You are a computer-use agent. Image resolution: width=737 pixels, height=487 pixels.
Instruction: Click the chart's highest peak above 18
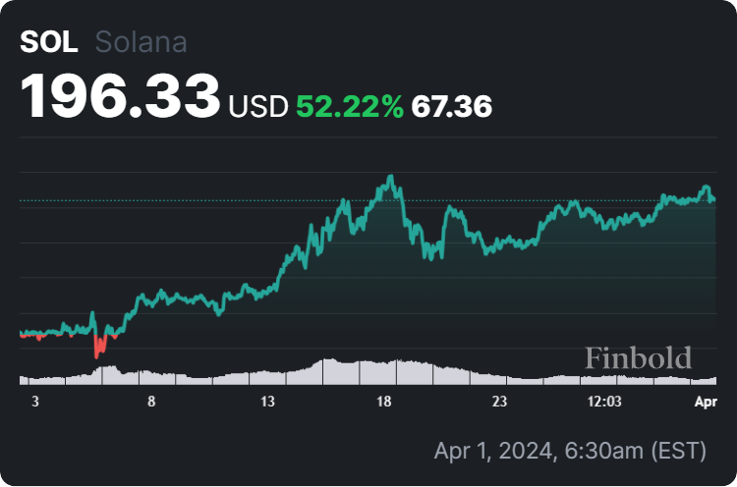pos(391,178)
